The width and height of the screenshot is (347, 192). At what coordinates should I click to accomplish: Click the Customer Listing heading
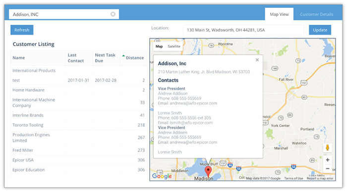pos(33,44)
